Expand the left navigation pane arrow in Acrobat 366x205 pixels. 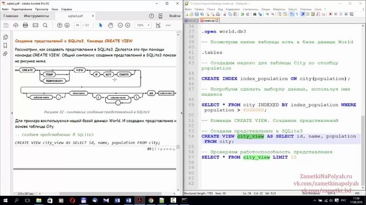tap(12, 113)
